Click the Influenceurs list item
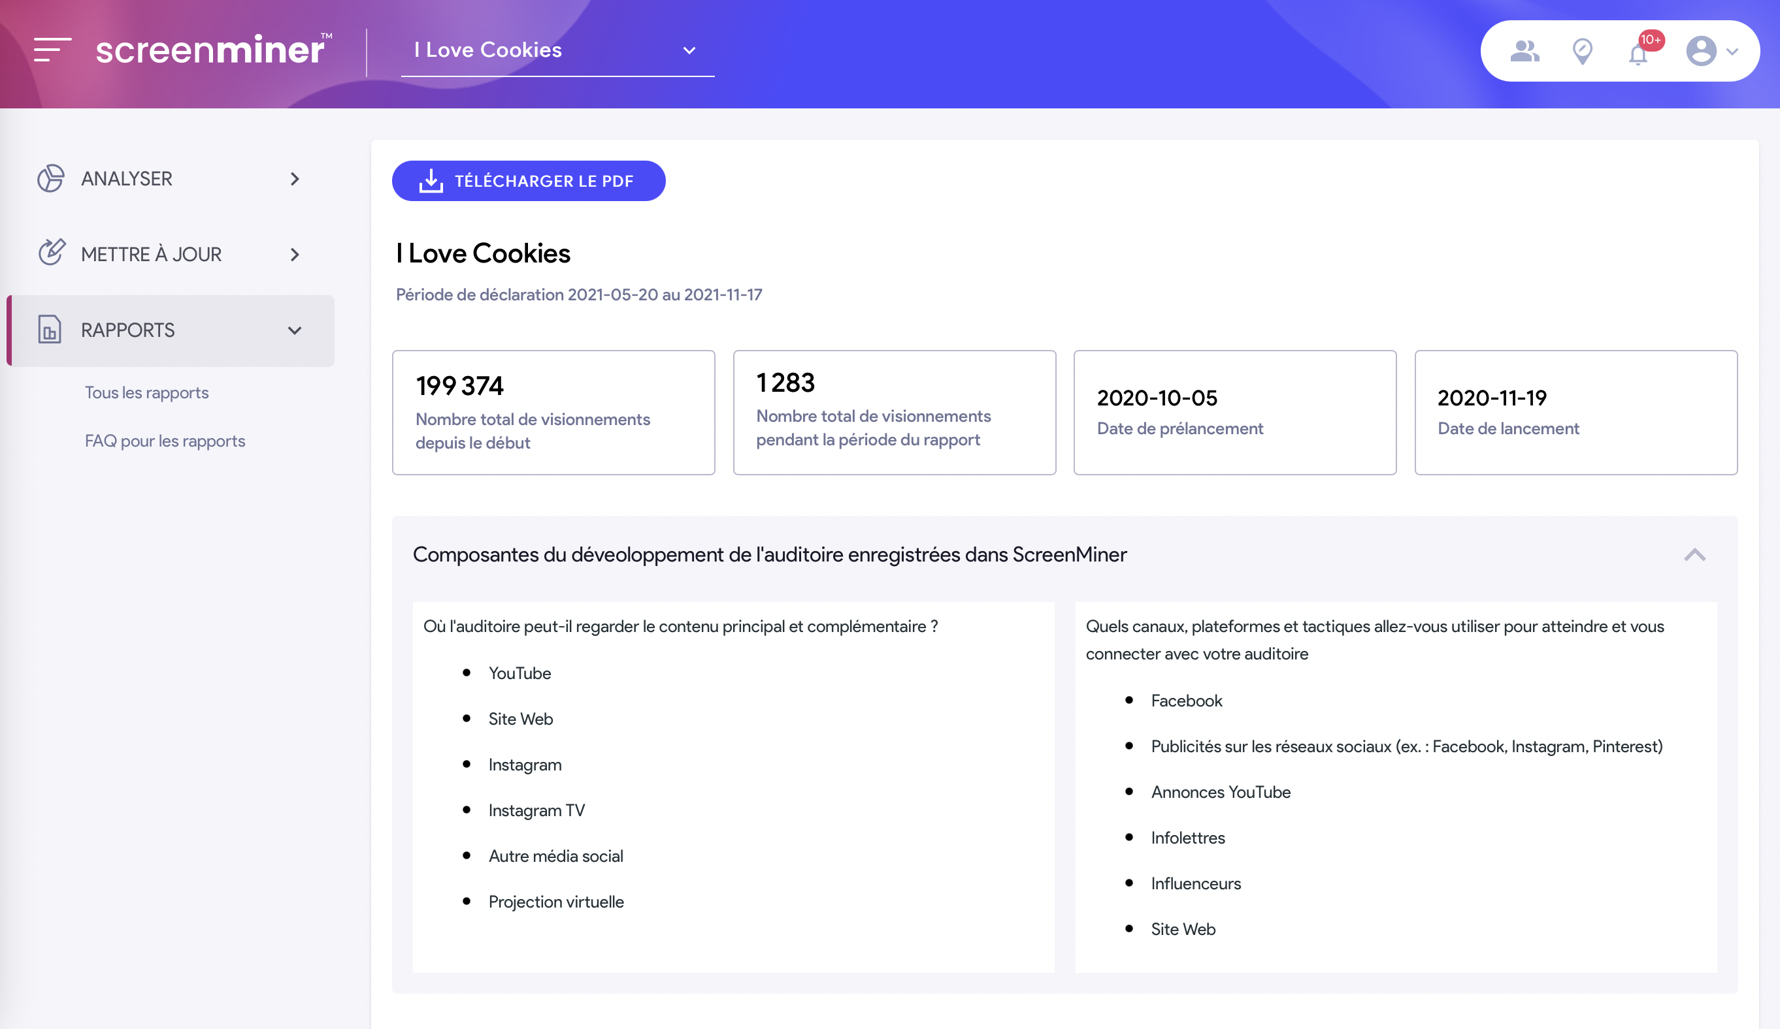 (x=1196, y=883)
